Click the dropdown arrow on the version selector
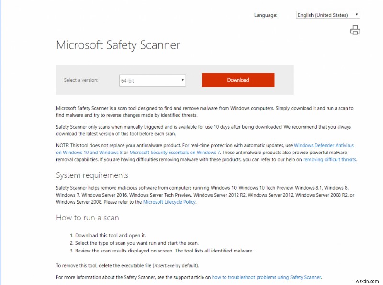 (x=182, y=80)
